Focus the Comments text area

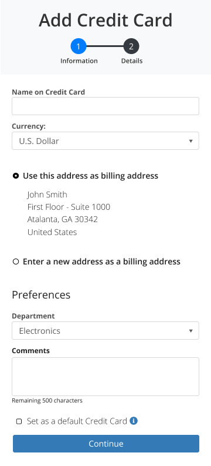pos(105,377)
